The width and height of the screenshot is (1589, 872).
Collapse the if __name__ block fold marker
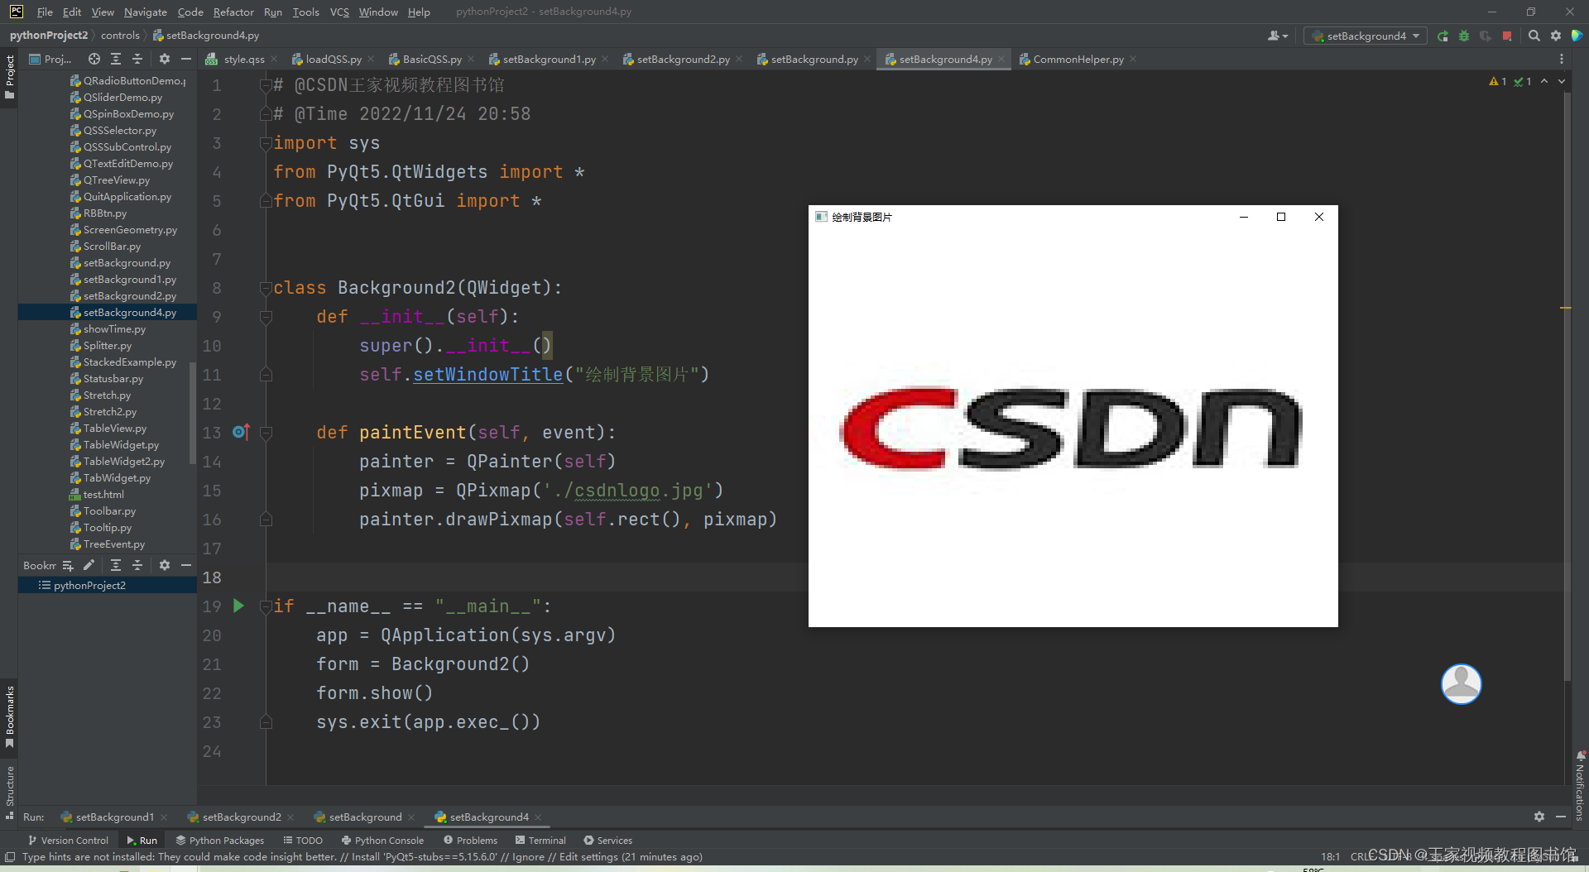(x=266, y=606)
